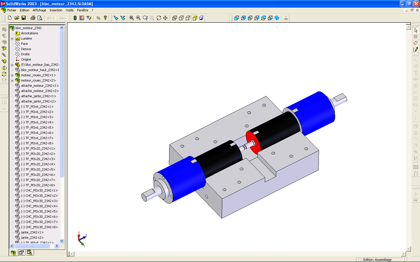Viewport: 420px width, 262px height.
Task: Click the Isometric view cube icon
Action: (x=277, y=18)
